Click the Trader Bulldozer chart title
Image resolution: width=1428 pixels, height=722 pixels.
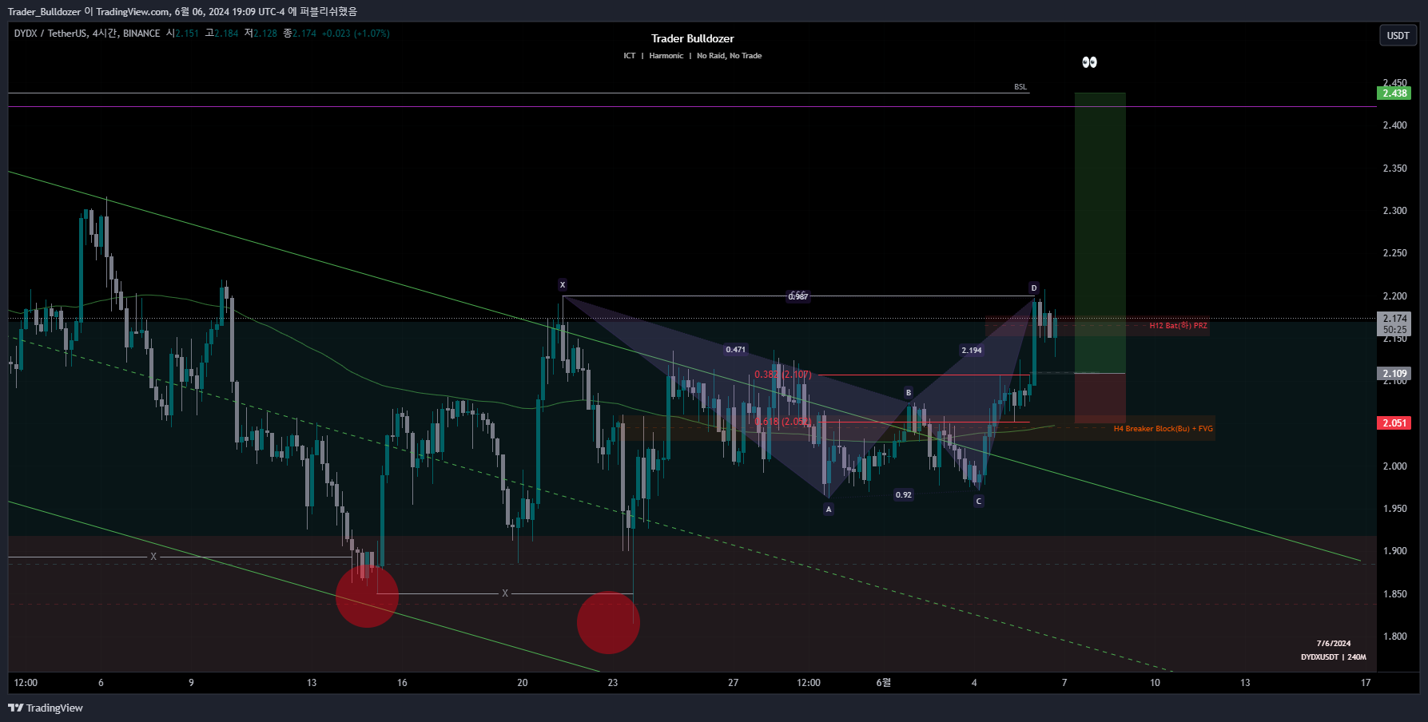(x=692, y=38)
